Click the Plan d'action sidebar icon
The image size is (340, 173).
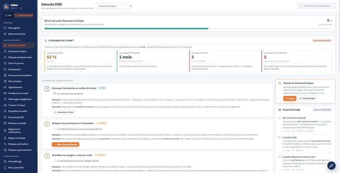coord(5,81)
